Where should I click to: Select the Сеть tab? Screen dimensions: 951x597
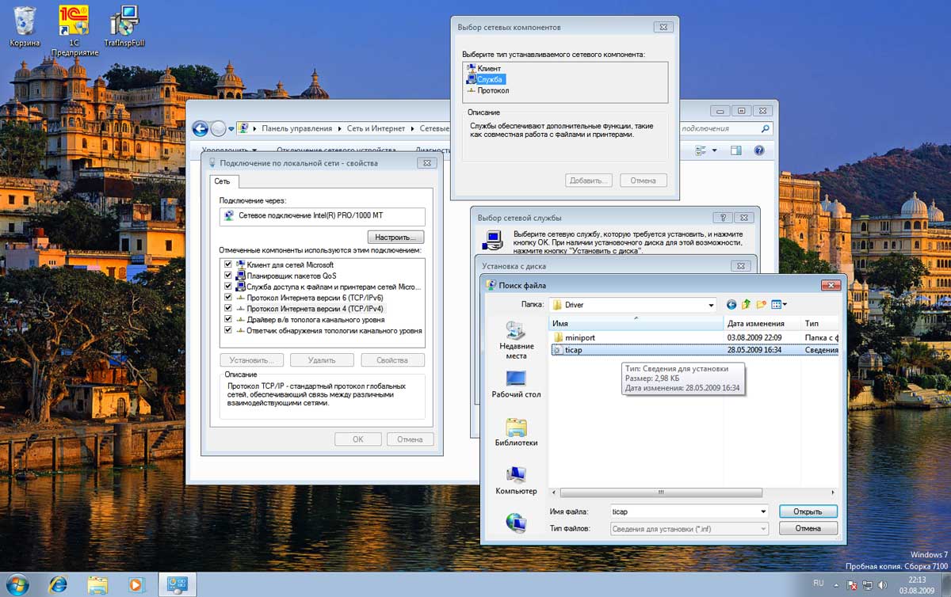[x=222, y=181]
